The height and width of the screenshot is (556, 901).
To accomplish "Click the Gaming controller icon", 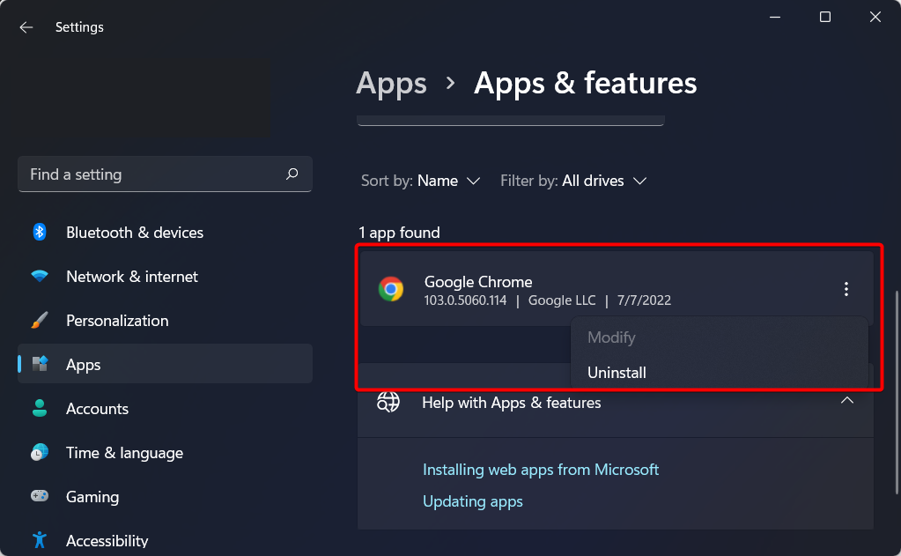I will coord(40,495).
